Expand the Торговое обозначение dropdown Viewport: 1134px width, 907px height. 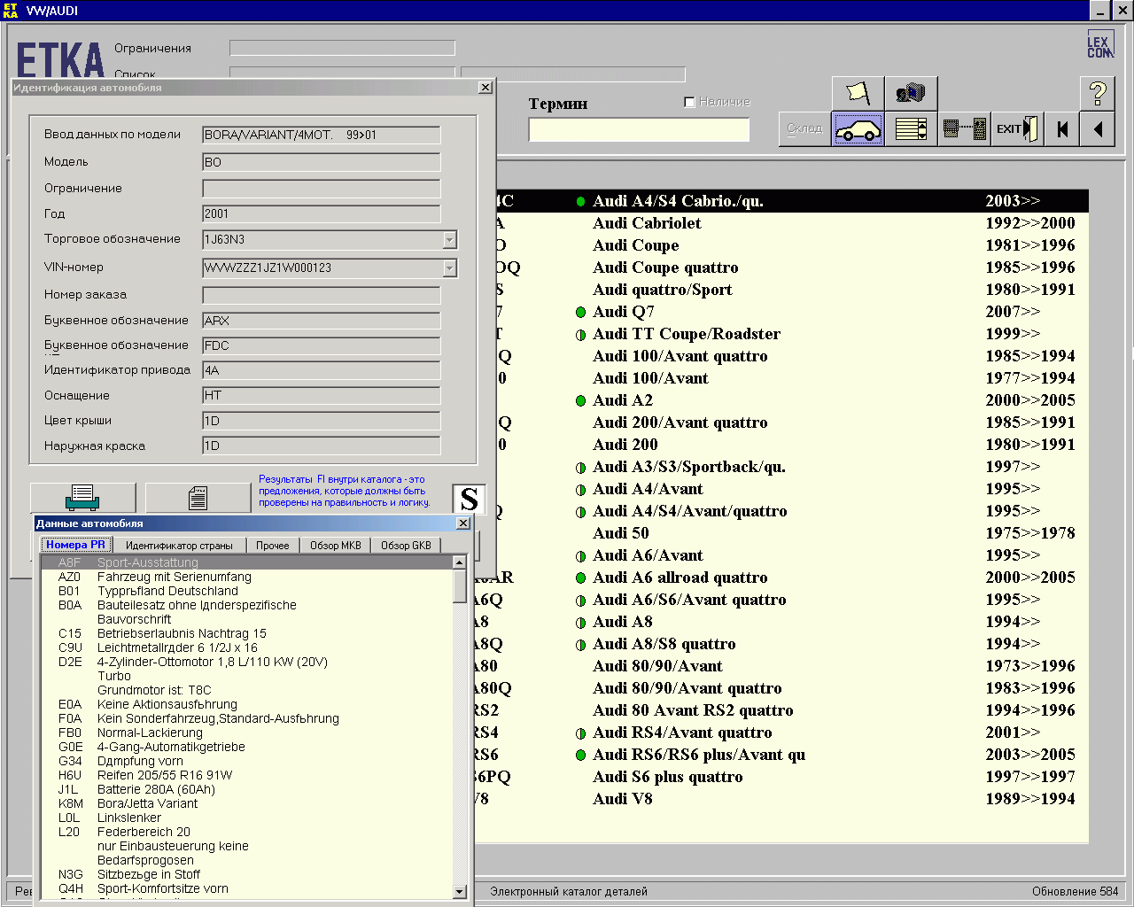click(449, 240)
